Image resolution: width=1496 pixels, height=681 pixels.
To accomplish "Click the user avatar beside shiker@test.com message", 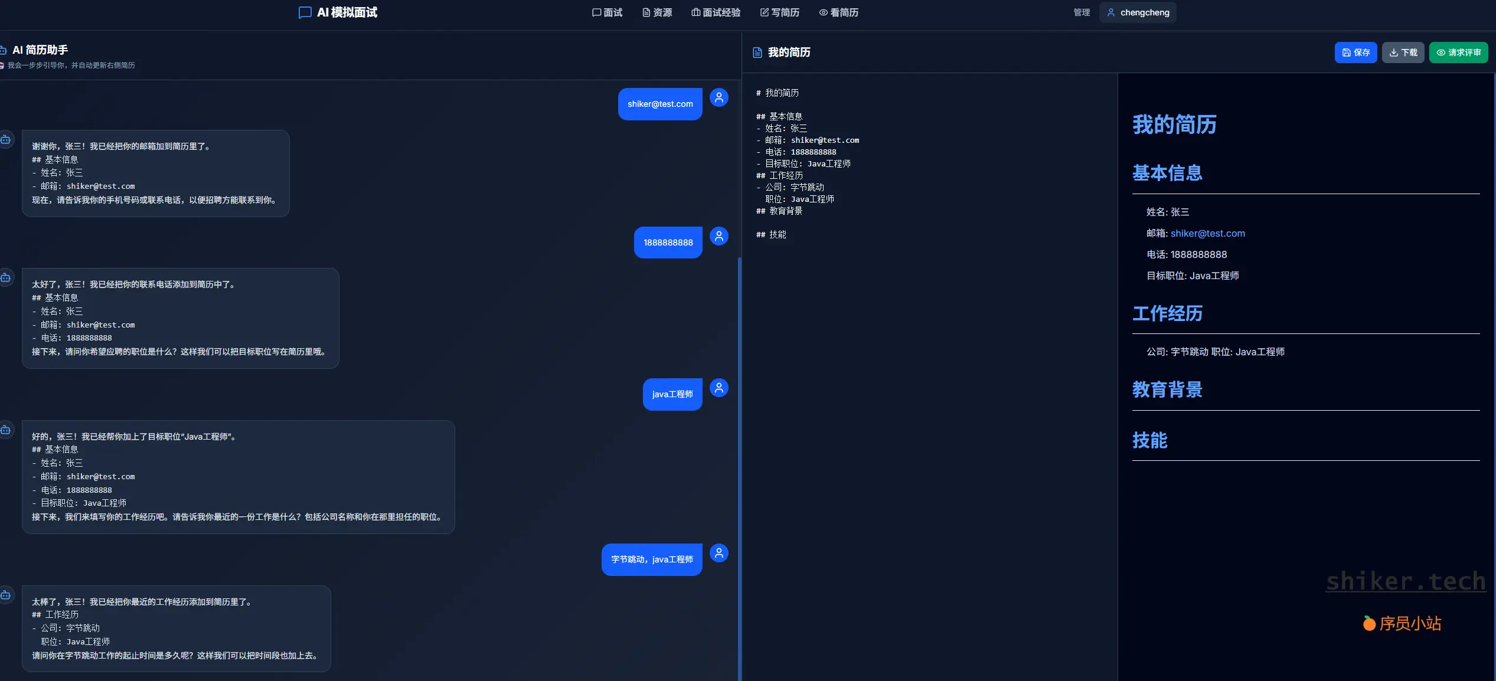I will [x=718, y=97].
